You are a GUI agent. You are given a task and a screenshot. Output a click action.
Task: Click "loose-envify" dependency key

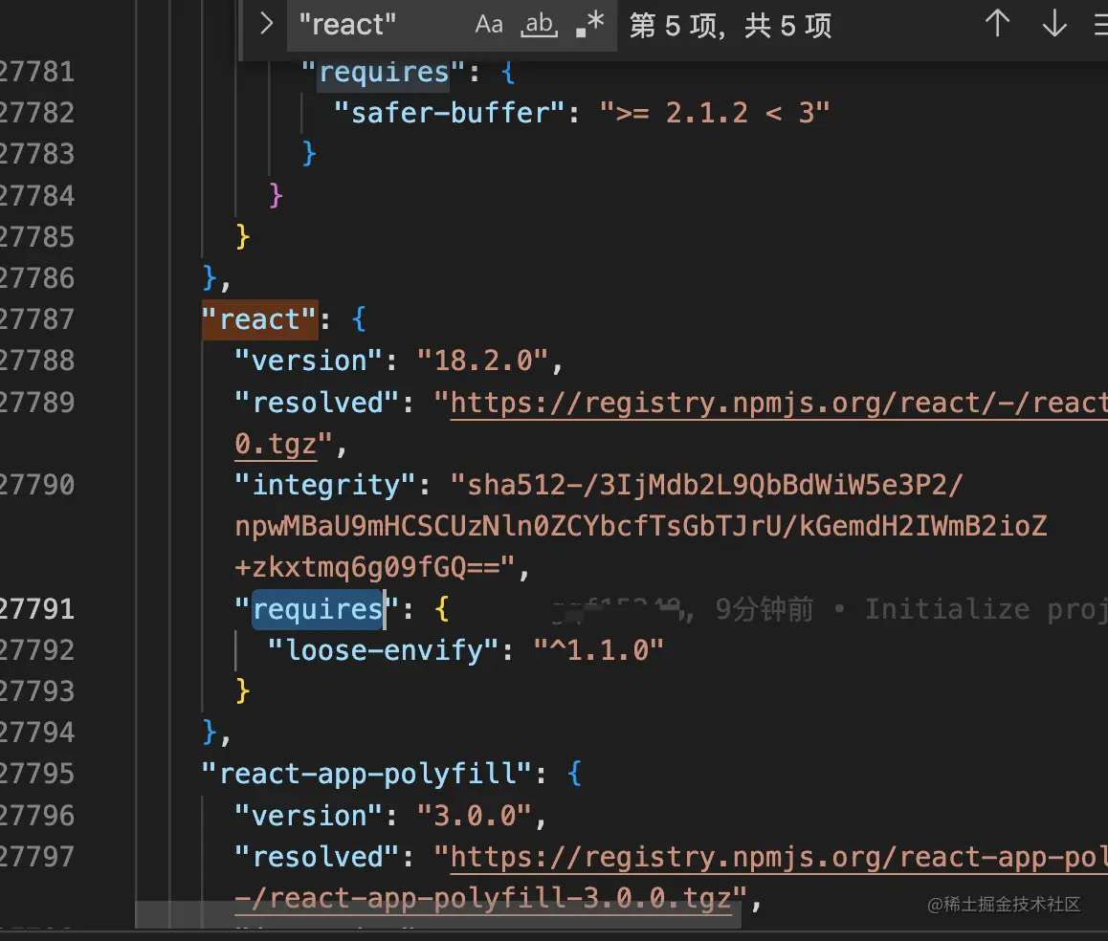[384, 650]
